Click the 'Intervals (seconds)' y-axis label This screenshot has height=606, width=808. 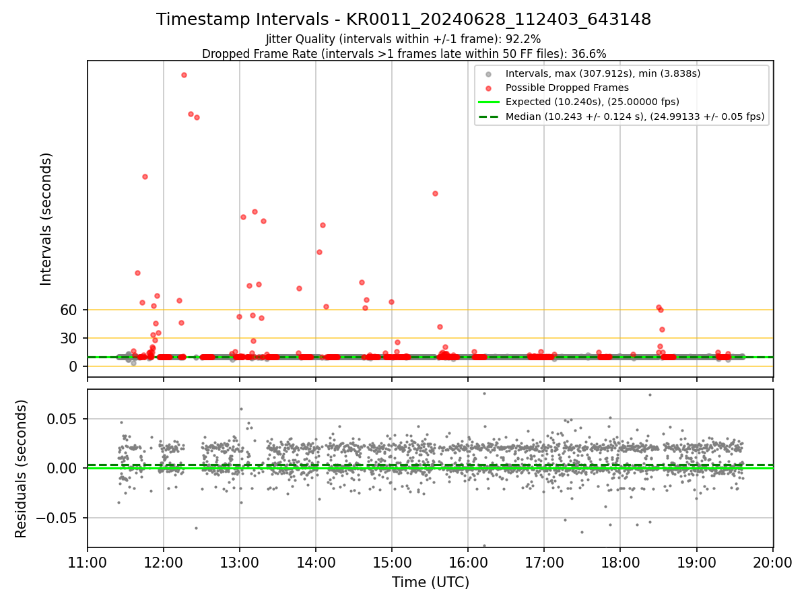tap(46, 219)
